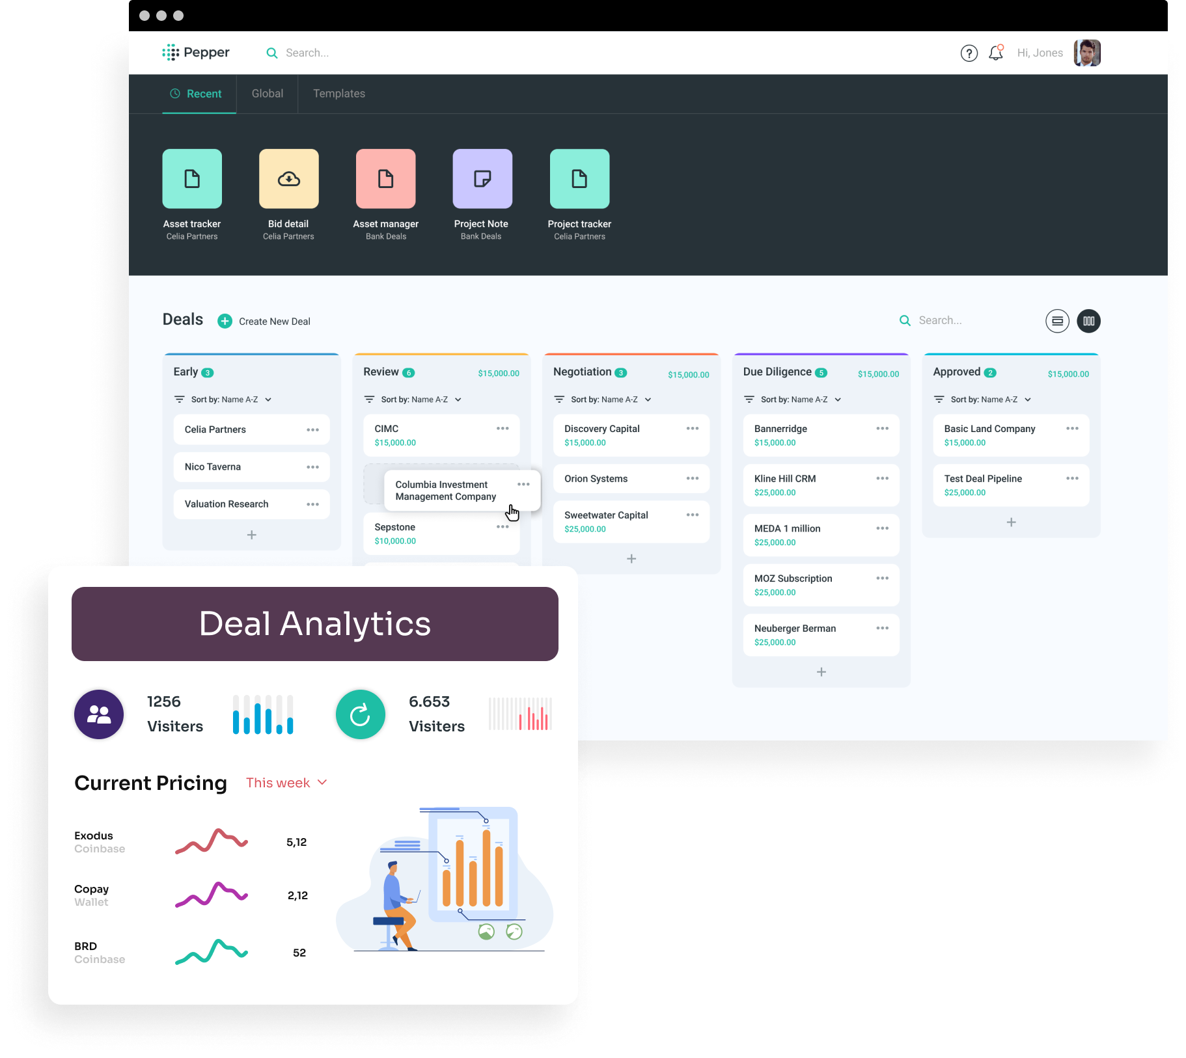
Task: Switch to the Templates tab
Action: pyautogui.click(x=339, y=94)
